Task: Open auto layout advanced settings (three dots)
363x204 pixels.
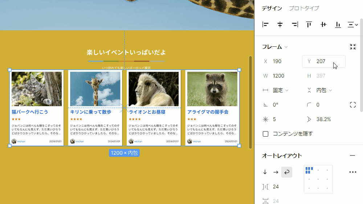Action: (x=352, y=172)
